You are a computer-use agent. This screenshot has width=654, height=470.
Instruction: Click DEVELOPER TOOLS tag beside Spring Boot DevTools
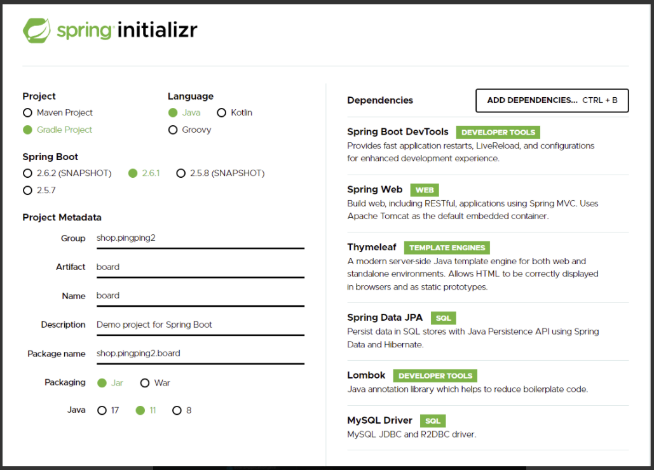point(498,132)
